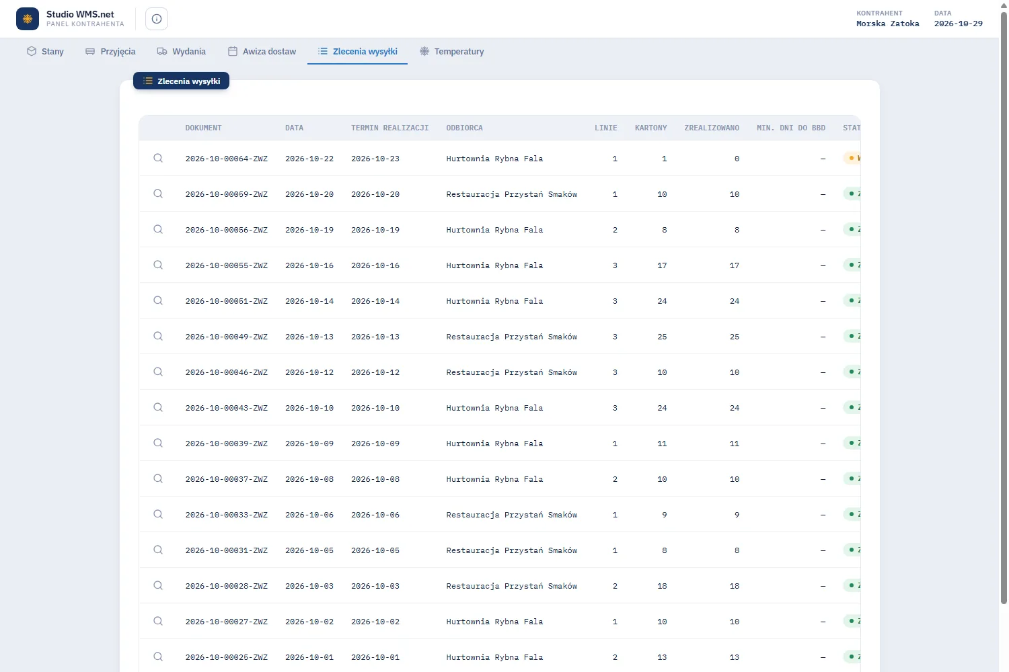Open the Zlecenia wysyłki tab
The height and width of the screenshot is (672, 1009).
pyautogui.click(x=358, y=51)
